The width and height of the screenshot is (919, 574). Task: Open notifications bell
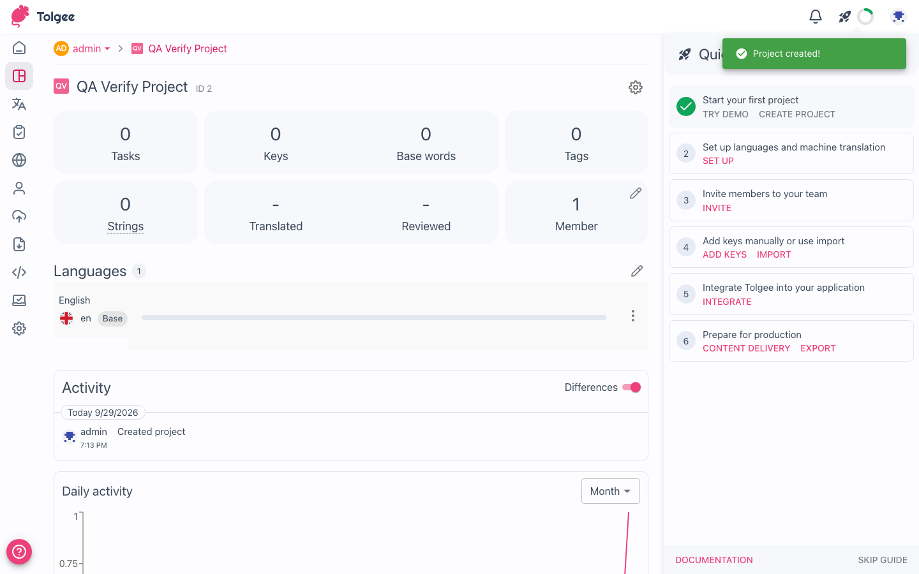(816, 17)
